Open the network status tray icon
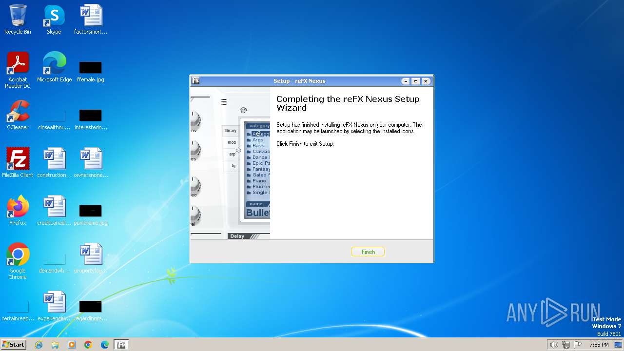The height and width of the screenshot is (351, 624). pos(566,345)
